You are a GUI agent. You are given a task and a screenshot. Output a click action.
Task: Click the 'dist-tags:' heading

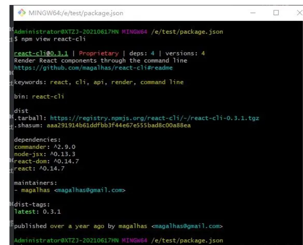(x=32, y=204)
